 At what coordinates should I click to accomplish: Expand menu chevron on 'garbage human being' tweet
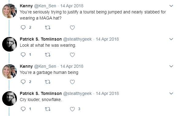tap(171, 66)
